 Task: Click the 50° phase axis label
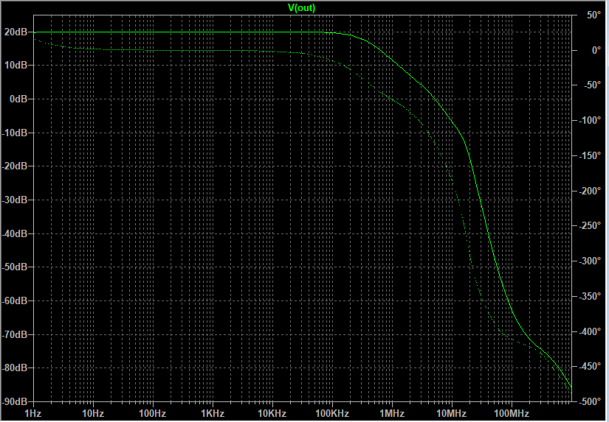point(593,15)
